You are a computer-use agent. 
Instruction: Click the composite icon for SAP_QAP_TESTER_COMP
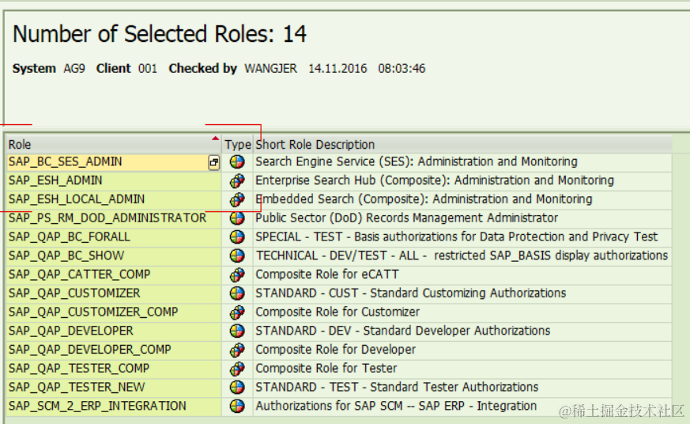pyautogui.click(x=237, y=369)
